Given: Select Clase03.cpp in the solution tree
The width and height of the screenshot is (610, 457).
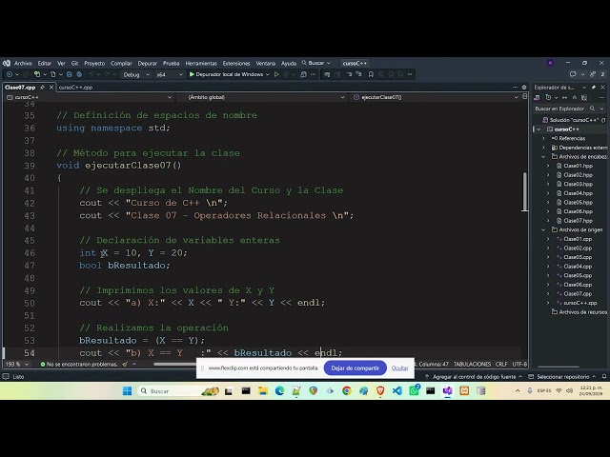Looking at the screenshot, I should pos(578,257).
